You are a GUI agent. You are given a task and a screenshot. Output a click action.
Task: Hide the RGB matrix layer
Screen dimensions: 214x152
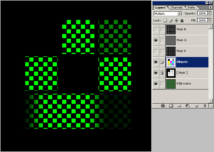click(156, 84)
